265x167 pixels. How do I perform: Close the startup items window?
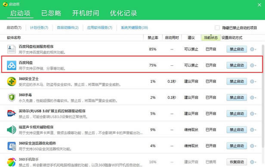click(259, 5)
